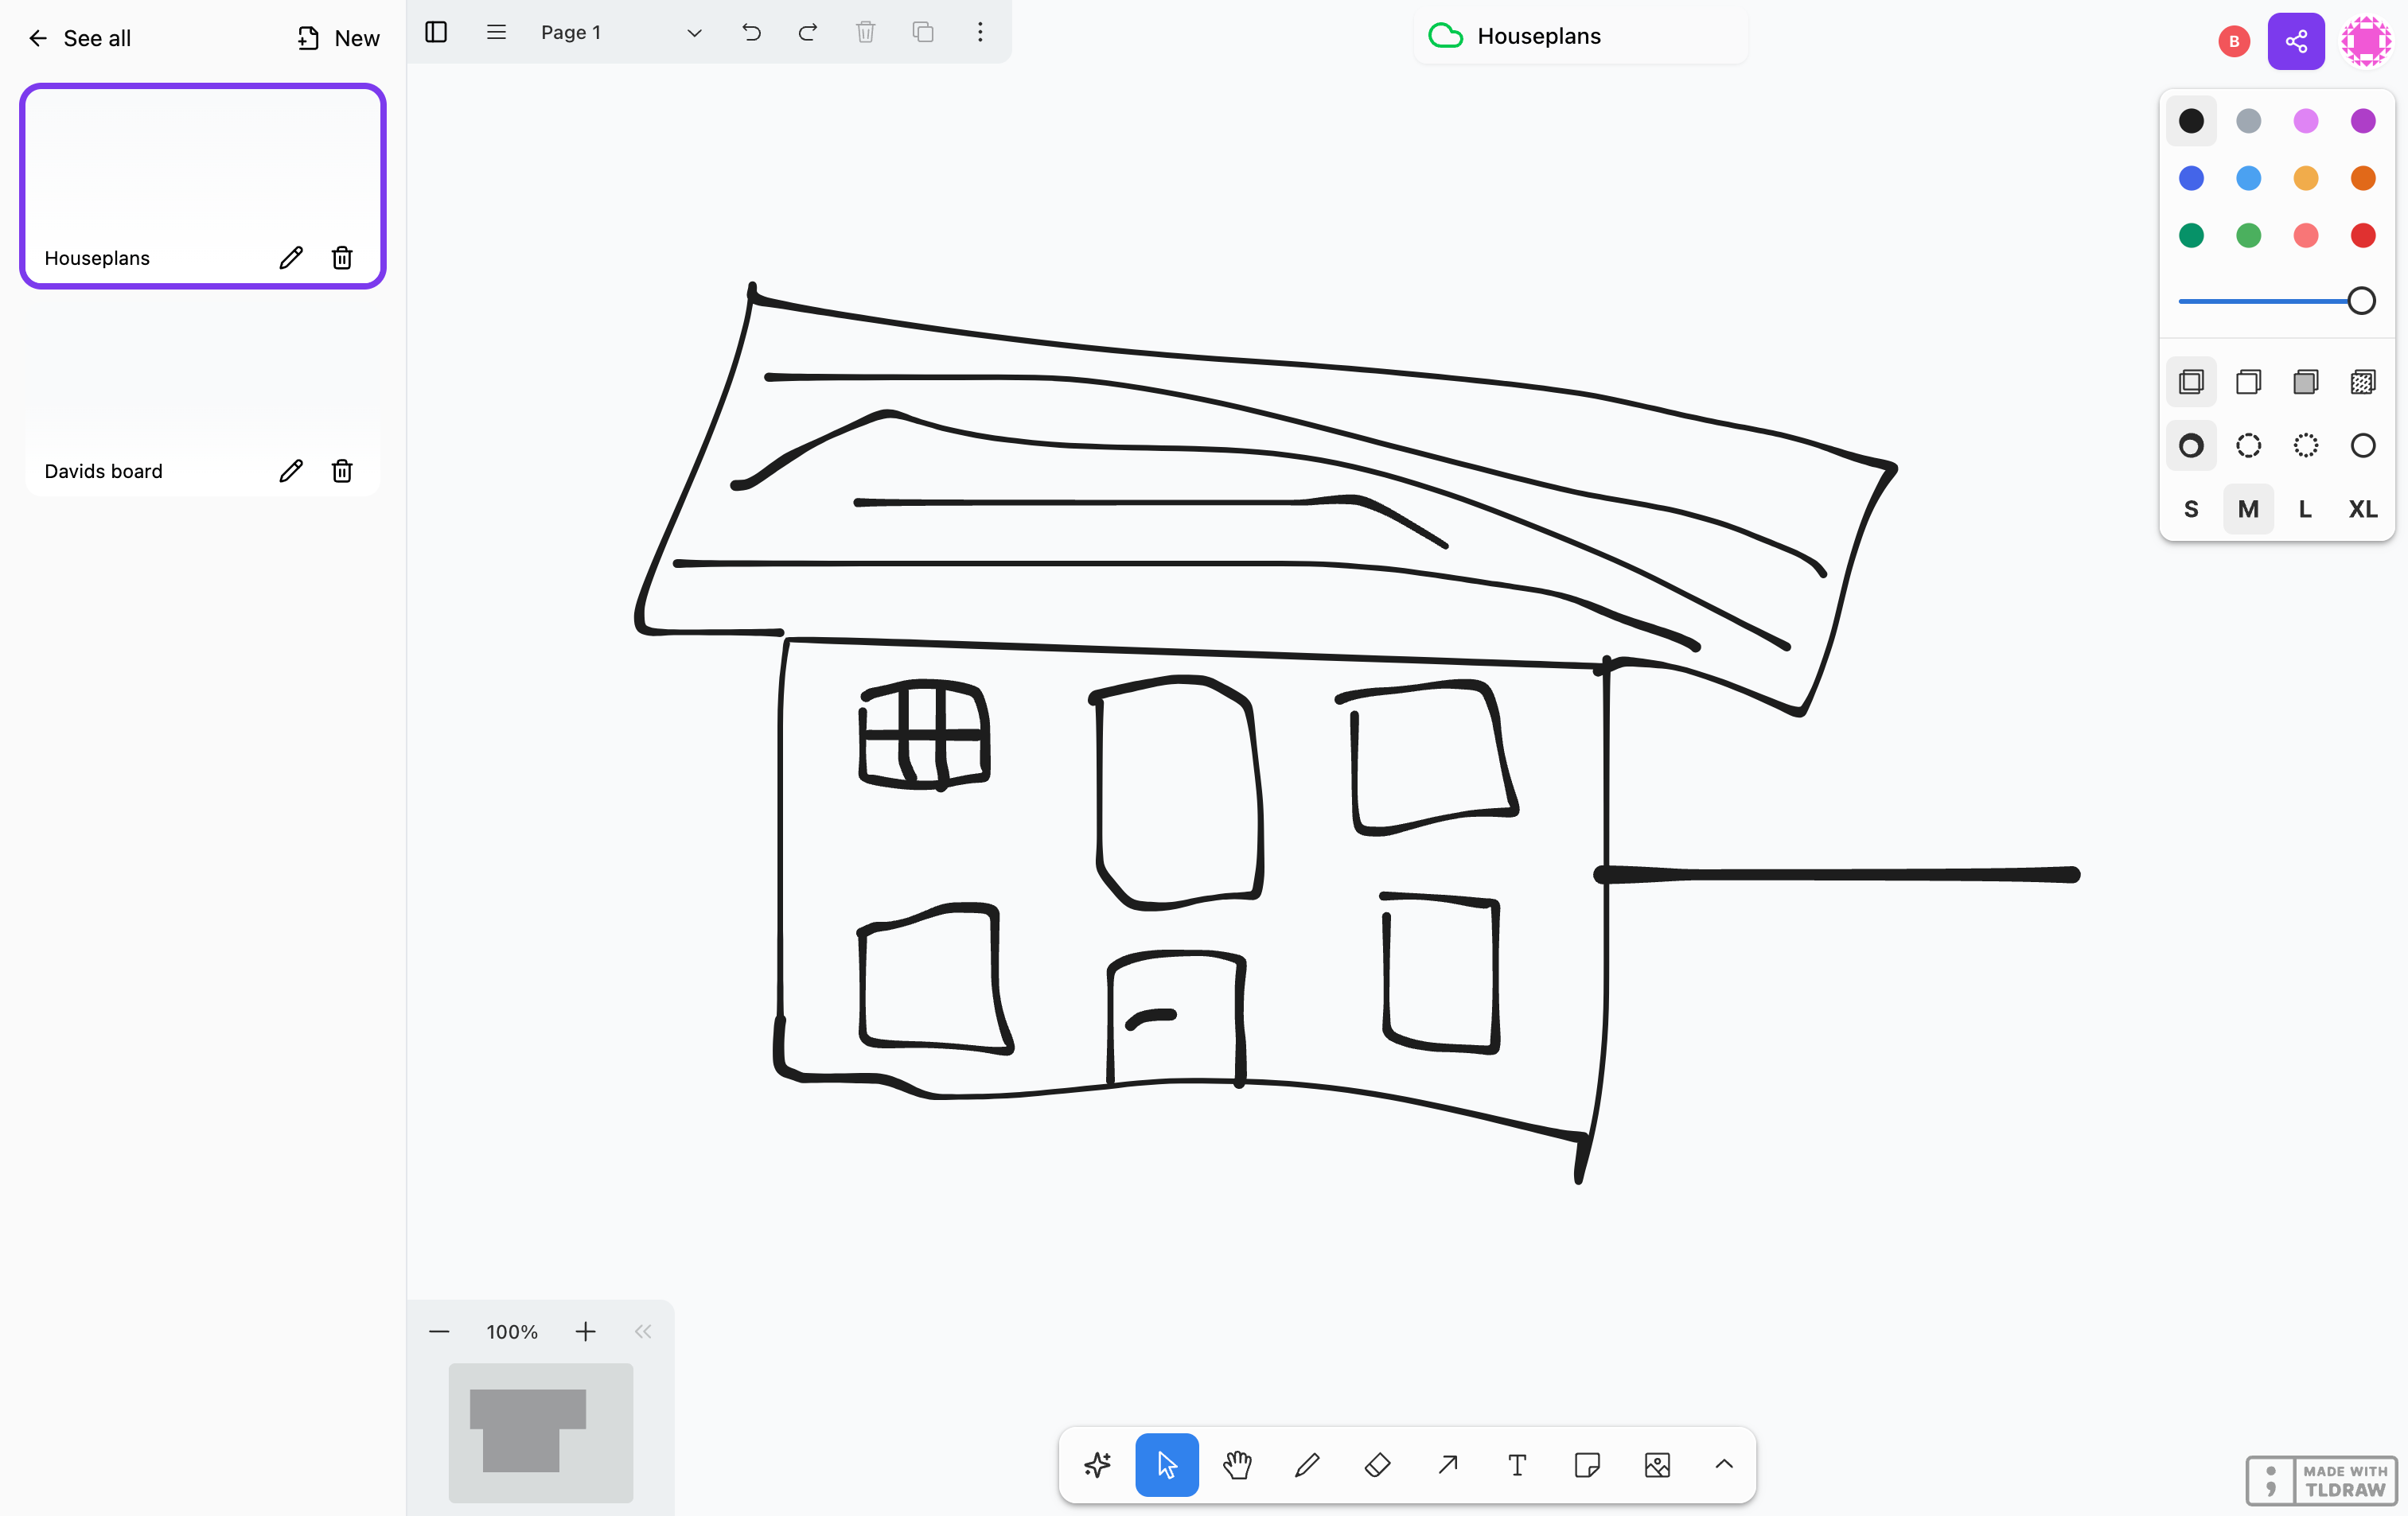Click the purple share button
2408x1516 pixels.
click(2296, 41)
